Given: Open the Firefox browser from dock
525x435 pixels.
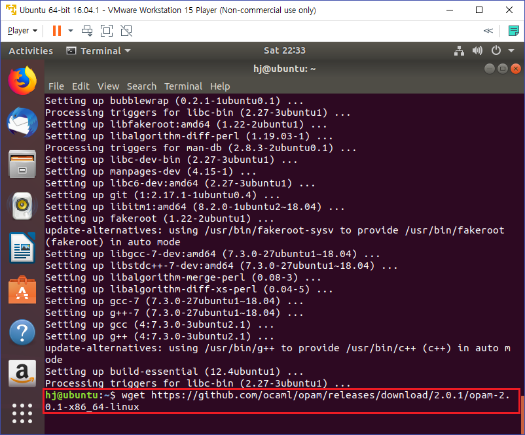Looking at the screenshot, I should coord(22,80).
